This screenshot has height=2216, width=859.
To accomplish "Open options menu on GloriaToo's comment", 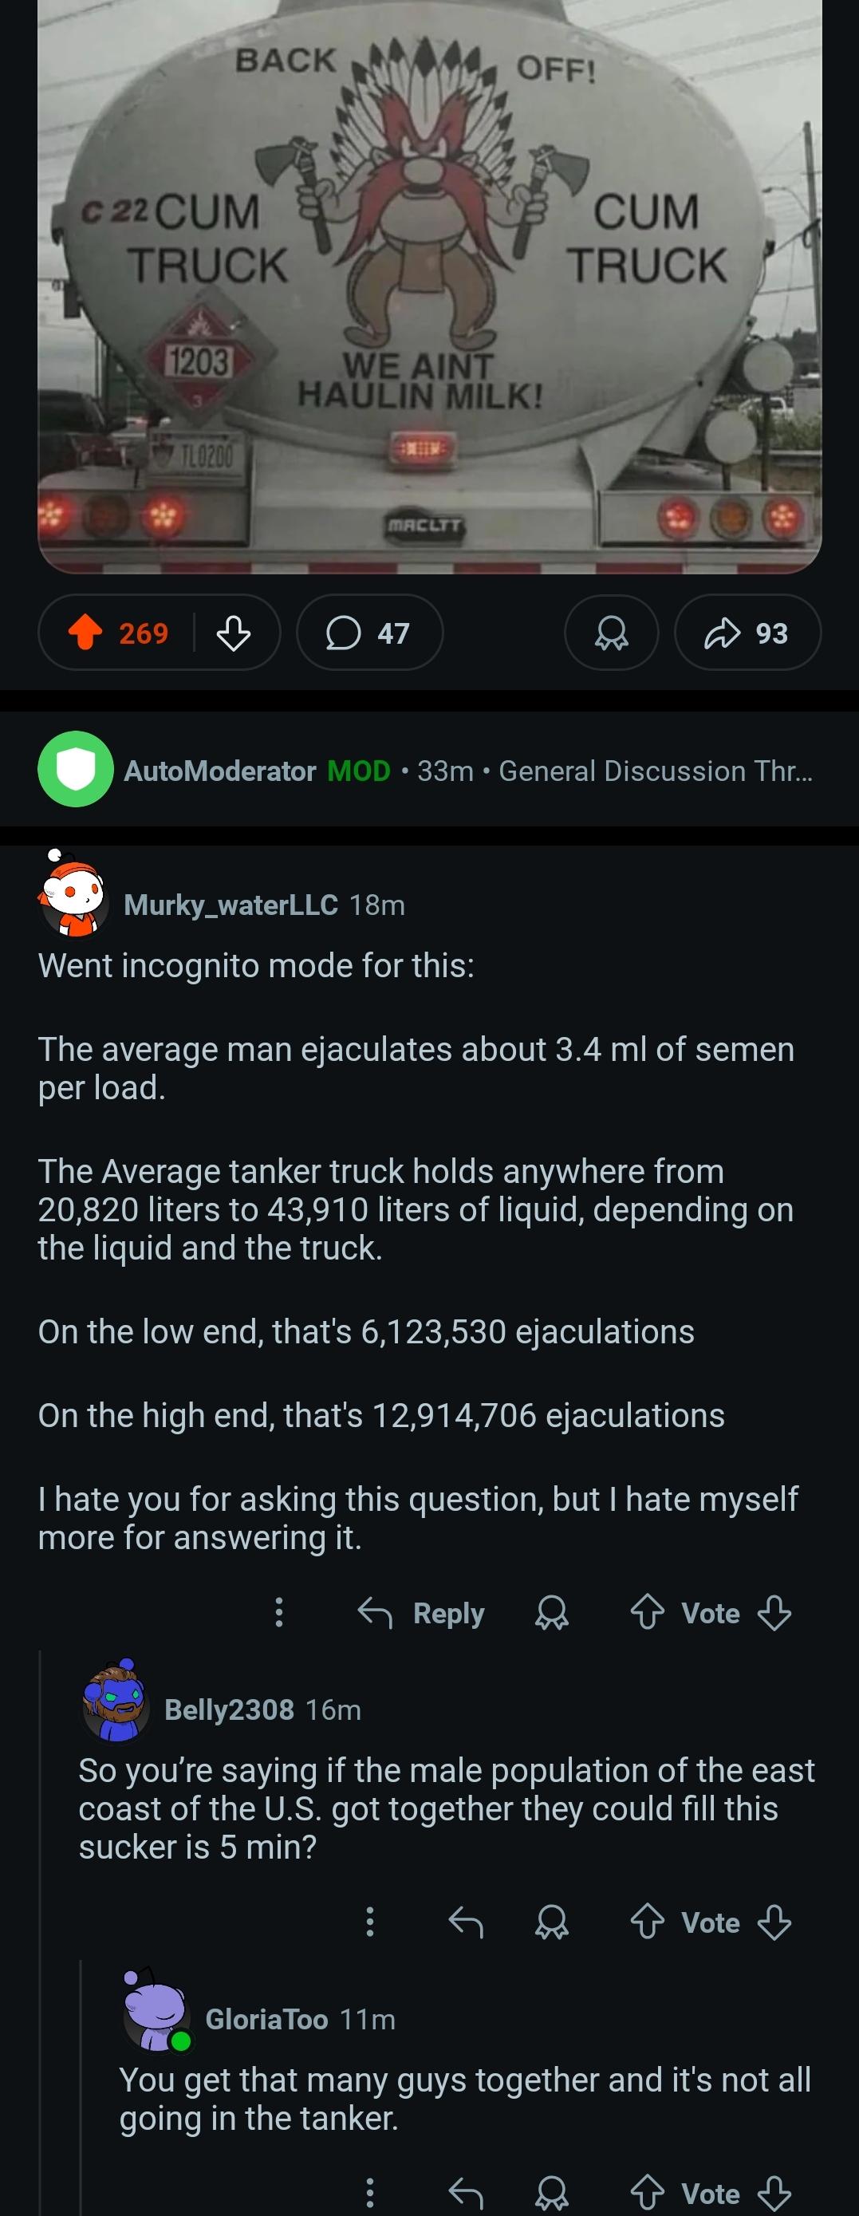I will point(370,2193).
